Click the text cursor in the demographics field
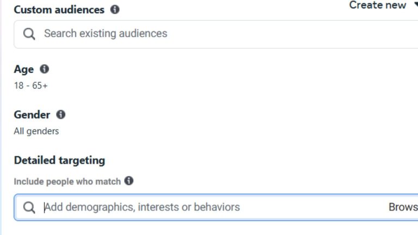The width and height of the screenshot is (418, 235). click(x=44, y=207)
